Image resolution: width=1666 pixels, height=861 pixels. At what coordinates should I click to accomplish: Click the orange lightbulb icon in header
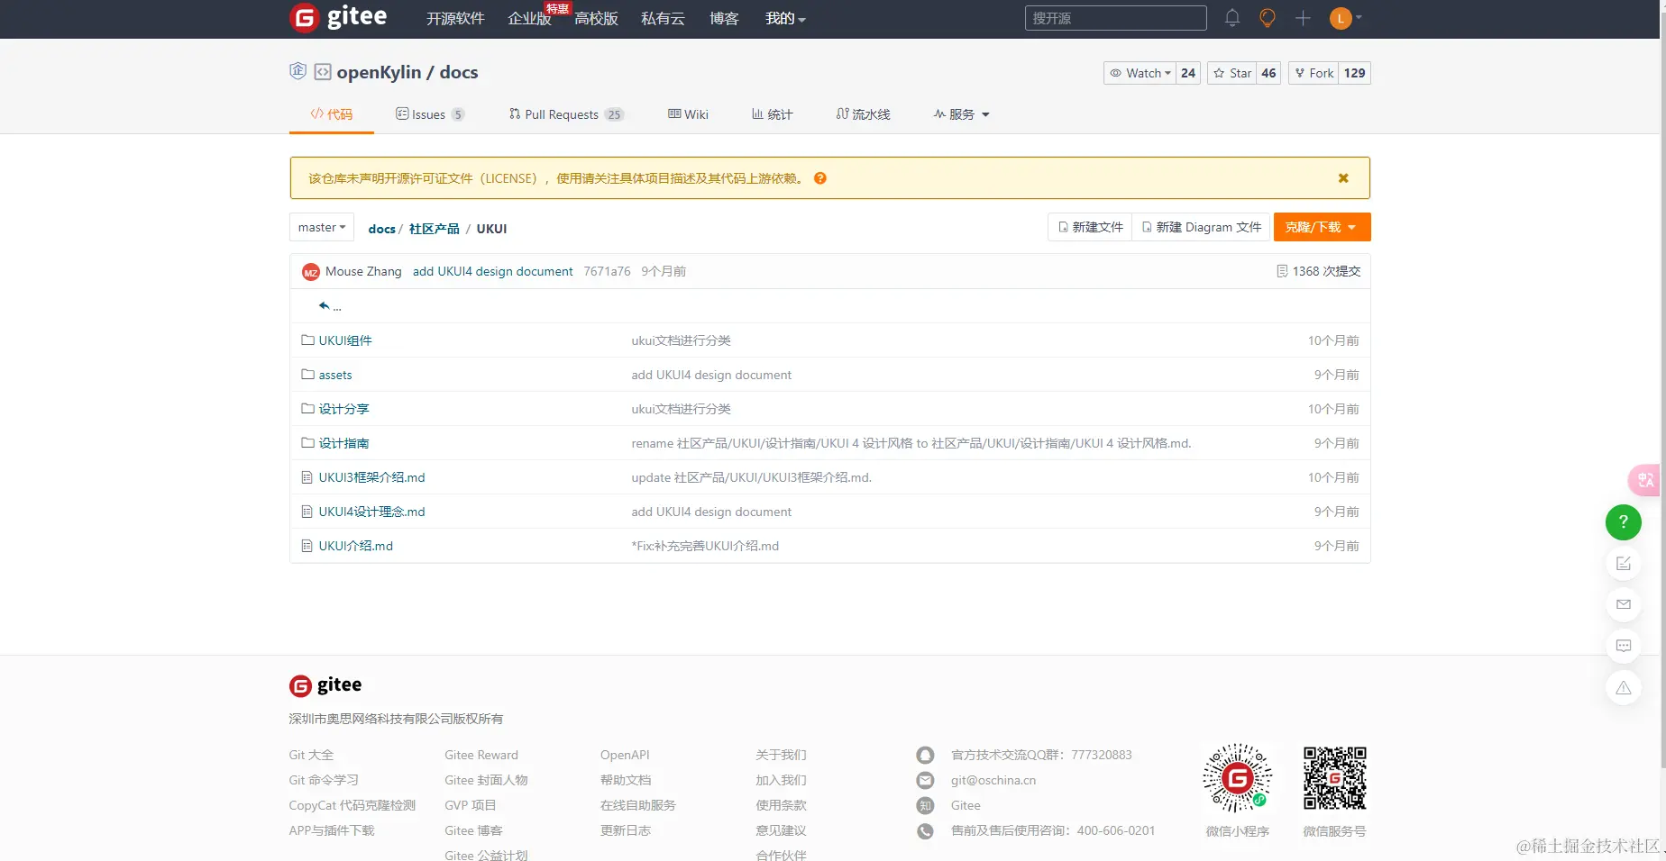(1268, 18)
